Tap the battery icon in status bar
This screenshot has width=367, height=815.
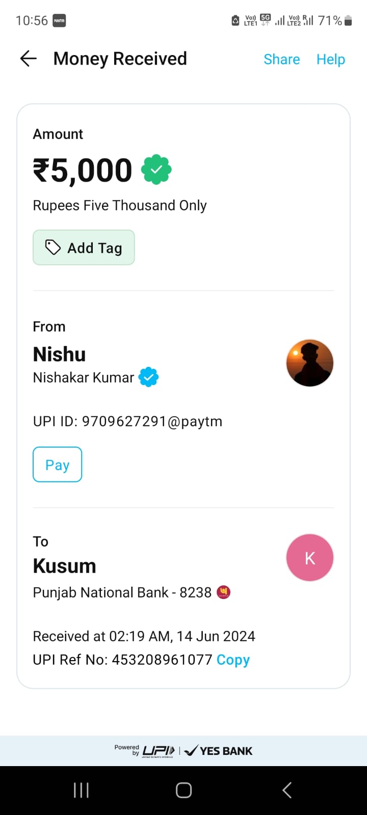coord(348,20)
